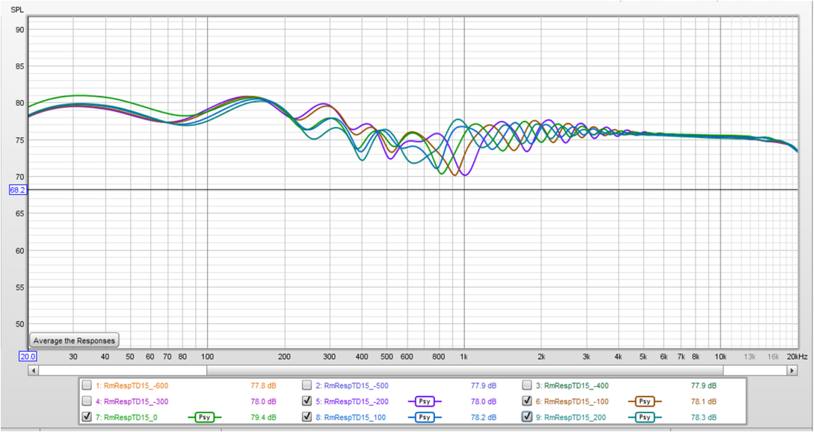The image size is (814, 432).
Task: Enable the 4: RmRespTD15_-300 trace checkbox
Action: click(87, 401)
